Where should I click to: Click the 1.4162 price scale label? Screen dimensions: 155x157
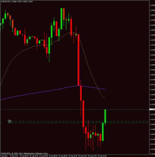tap(152, 149)
